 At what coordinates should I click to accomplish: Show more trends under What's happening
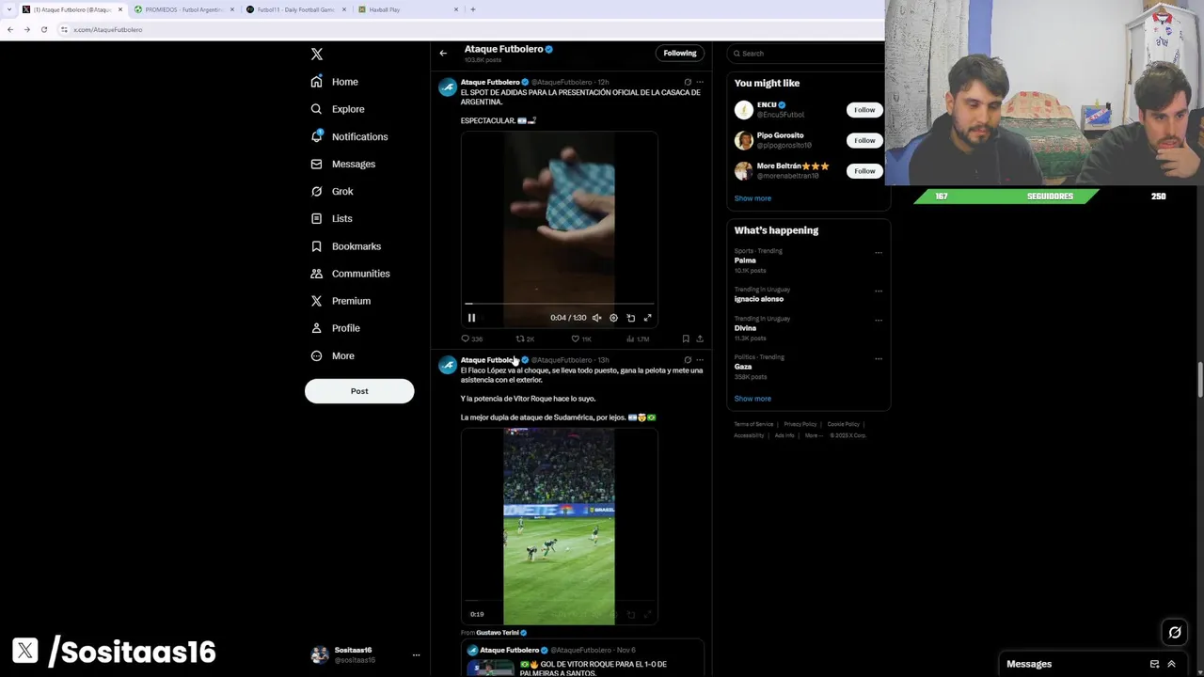[x=752, y=399]
